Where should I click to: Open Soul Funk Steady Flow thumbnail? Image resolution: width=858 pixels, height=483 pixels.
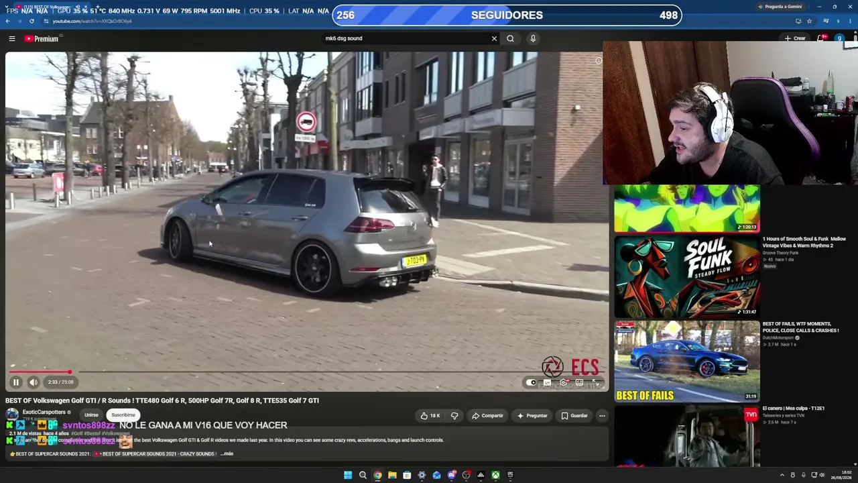(686, 276)
